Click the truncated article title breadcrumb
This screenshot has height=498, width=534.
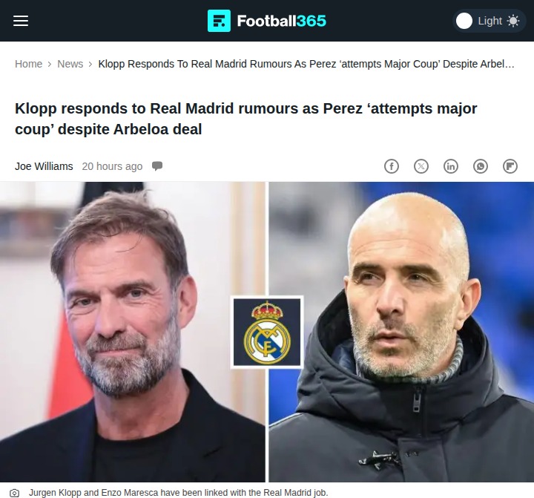[x=306, y=64]
